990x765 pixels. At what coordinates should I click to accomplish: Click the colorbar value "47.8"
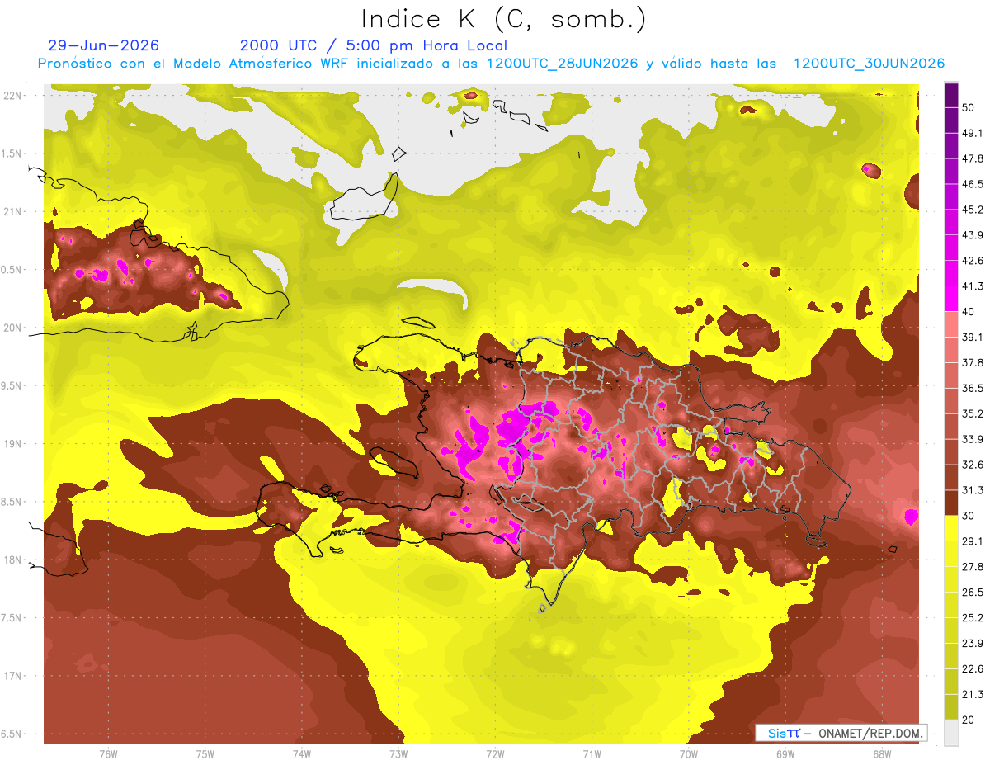pos(972,158)
